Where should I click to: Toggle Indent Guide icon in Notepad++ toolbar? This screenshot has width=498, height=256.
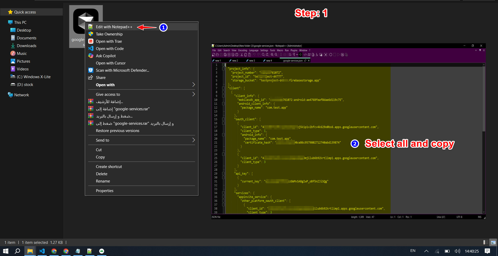[x=300, y=55]
